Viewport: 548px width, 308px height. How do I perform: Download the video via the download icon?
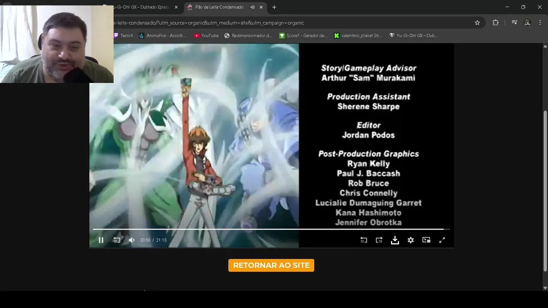coord(395,240)
